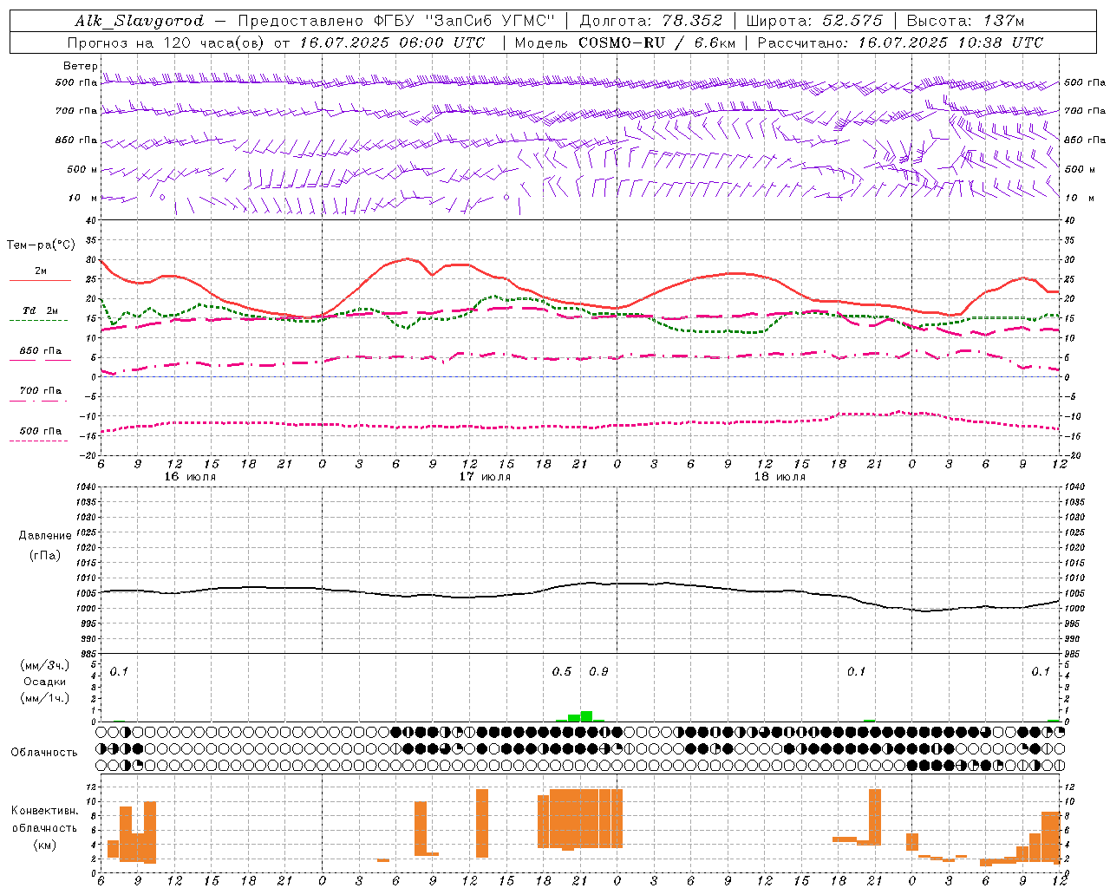This screenshot has width=1110, height=888.
Task: Select the '2м' temperature legend entry
Action: [41, 271]
